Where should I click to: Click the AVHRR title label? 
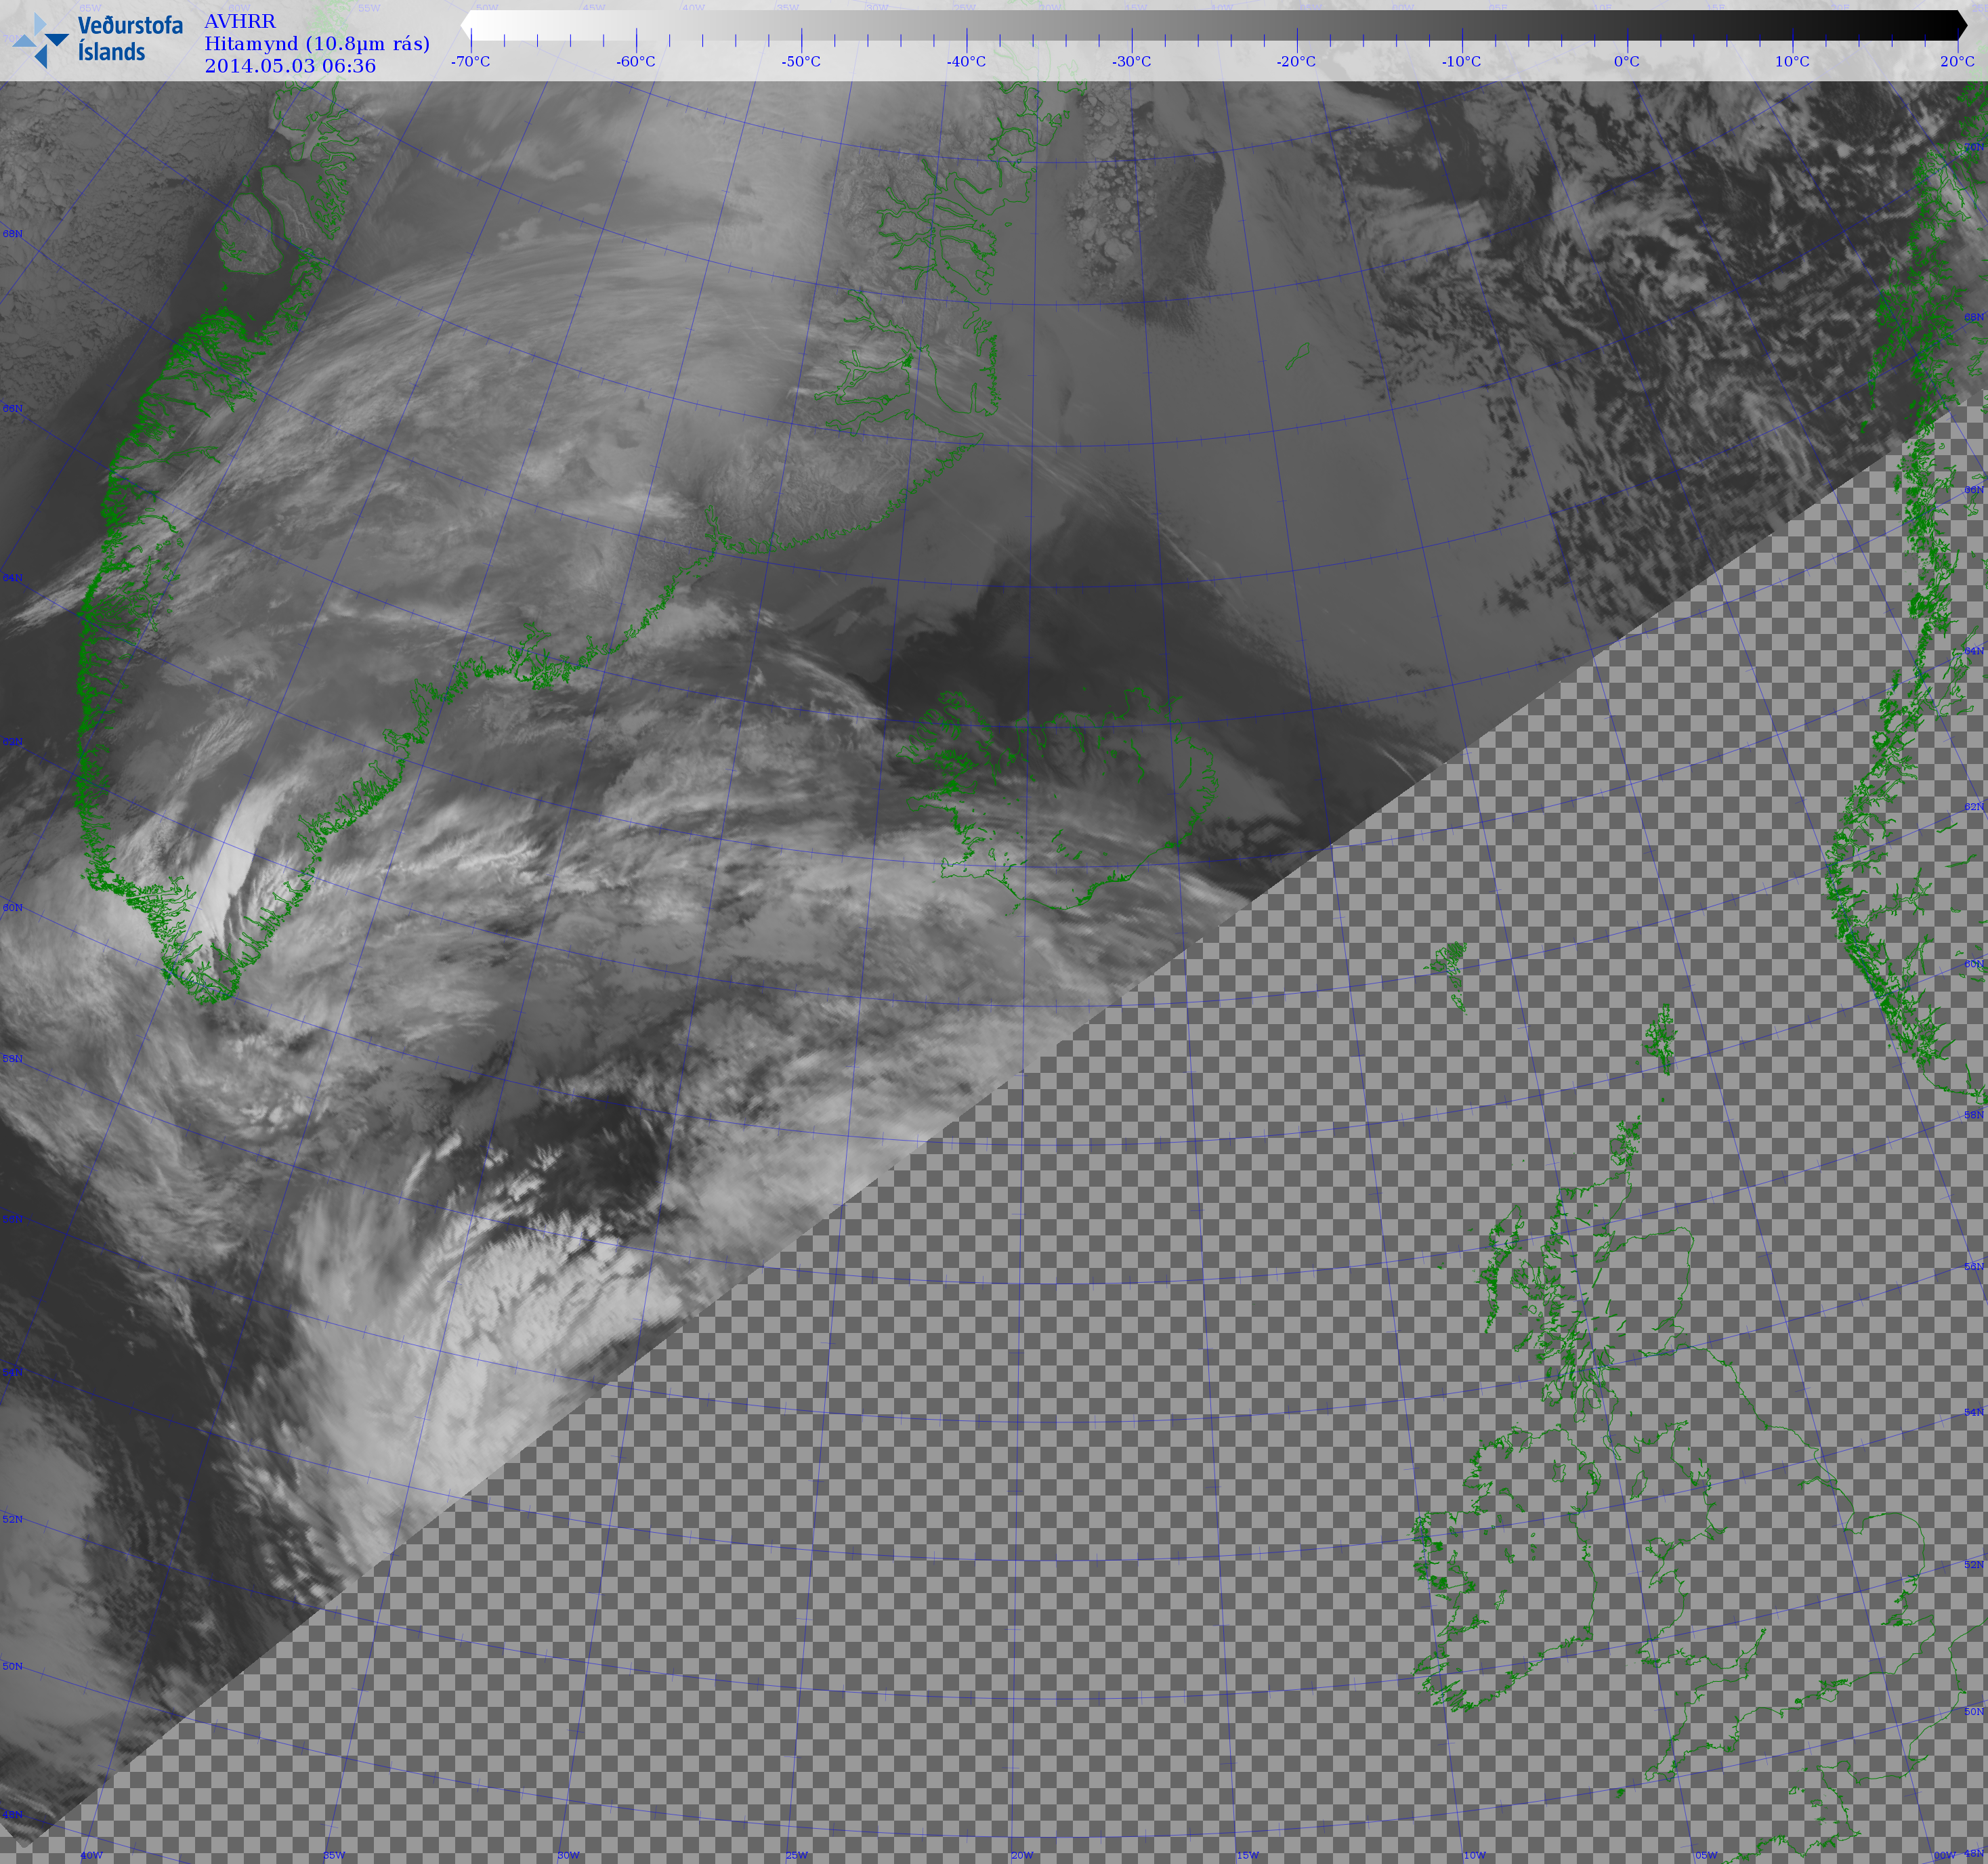(240, 22)
